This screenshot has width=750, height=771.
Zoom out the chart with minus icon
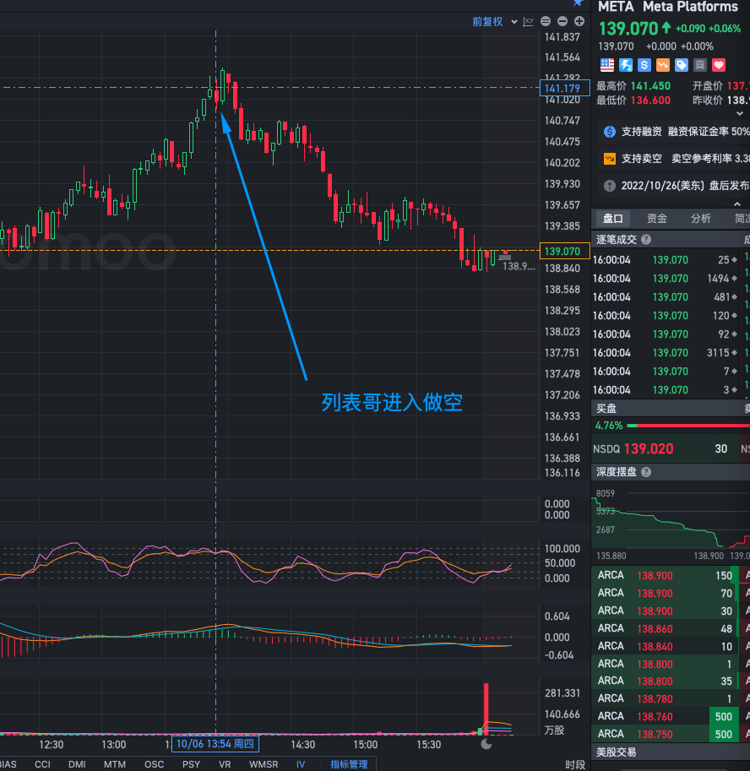point(562,21)
